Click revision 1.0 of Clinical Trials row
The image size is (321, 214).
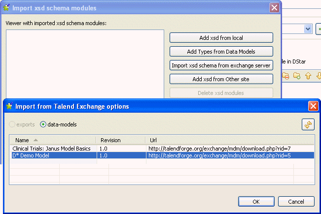122,149
